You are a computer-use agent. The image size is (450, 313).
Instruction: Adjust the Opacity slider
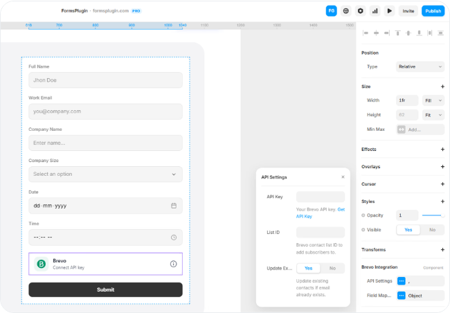(x=433, y=215)
